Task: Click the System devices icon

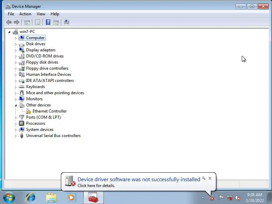Action: coord(22,130)
